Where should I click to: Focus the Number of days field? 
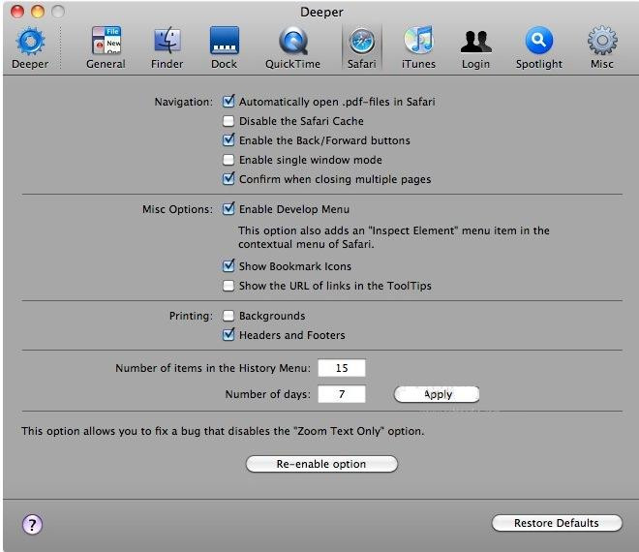coord(342,394)
